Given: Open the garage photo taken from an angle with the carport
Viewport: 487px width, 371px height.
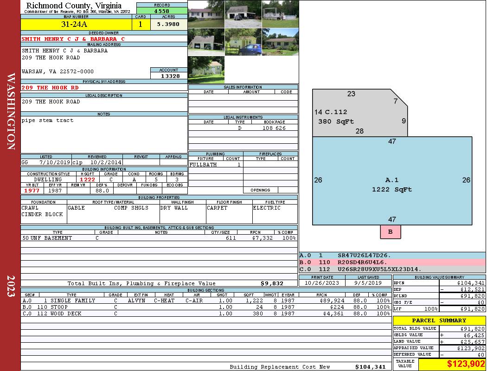Looking at the screenshot, I should pos(206,42).
